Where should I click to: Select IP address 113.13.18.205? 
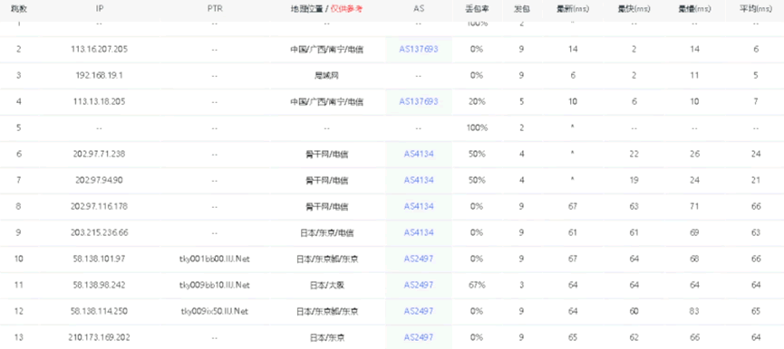pyautogui.click(x=99, y=101)
